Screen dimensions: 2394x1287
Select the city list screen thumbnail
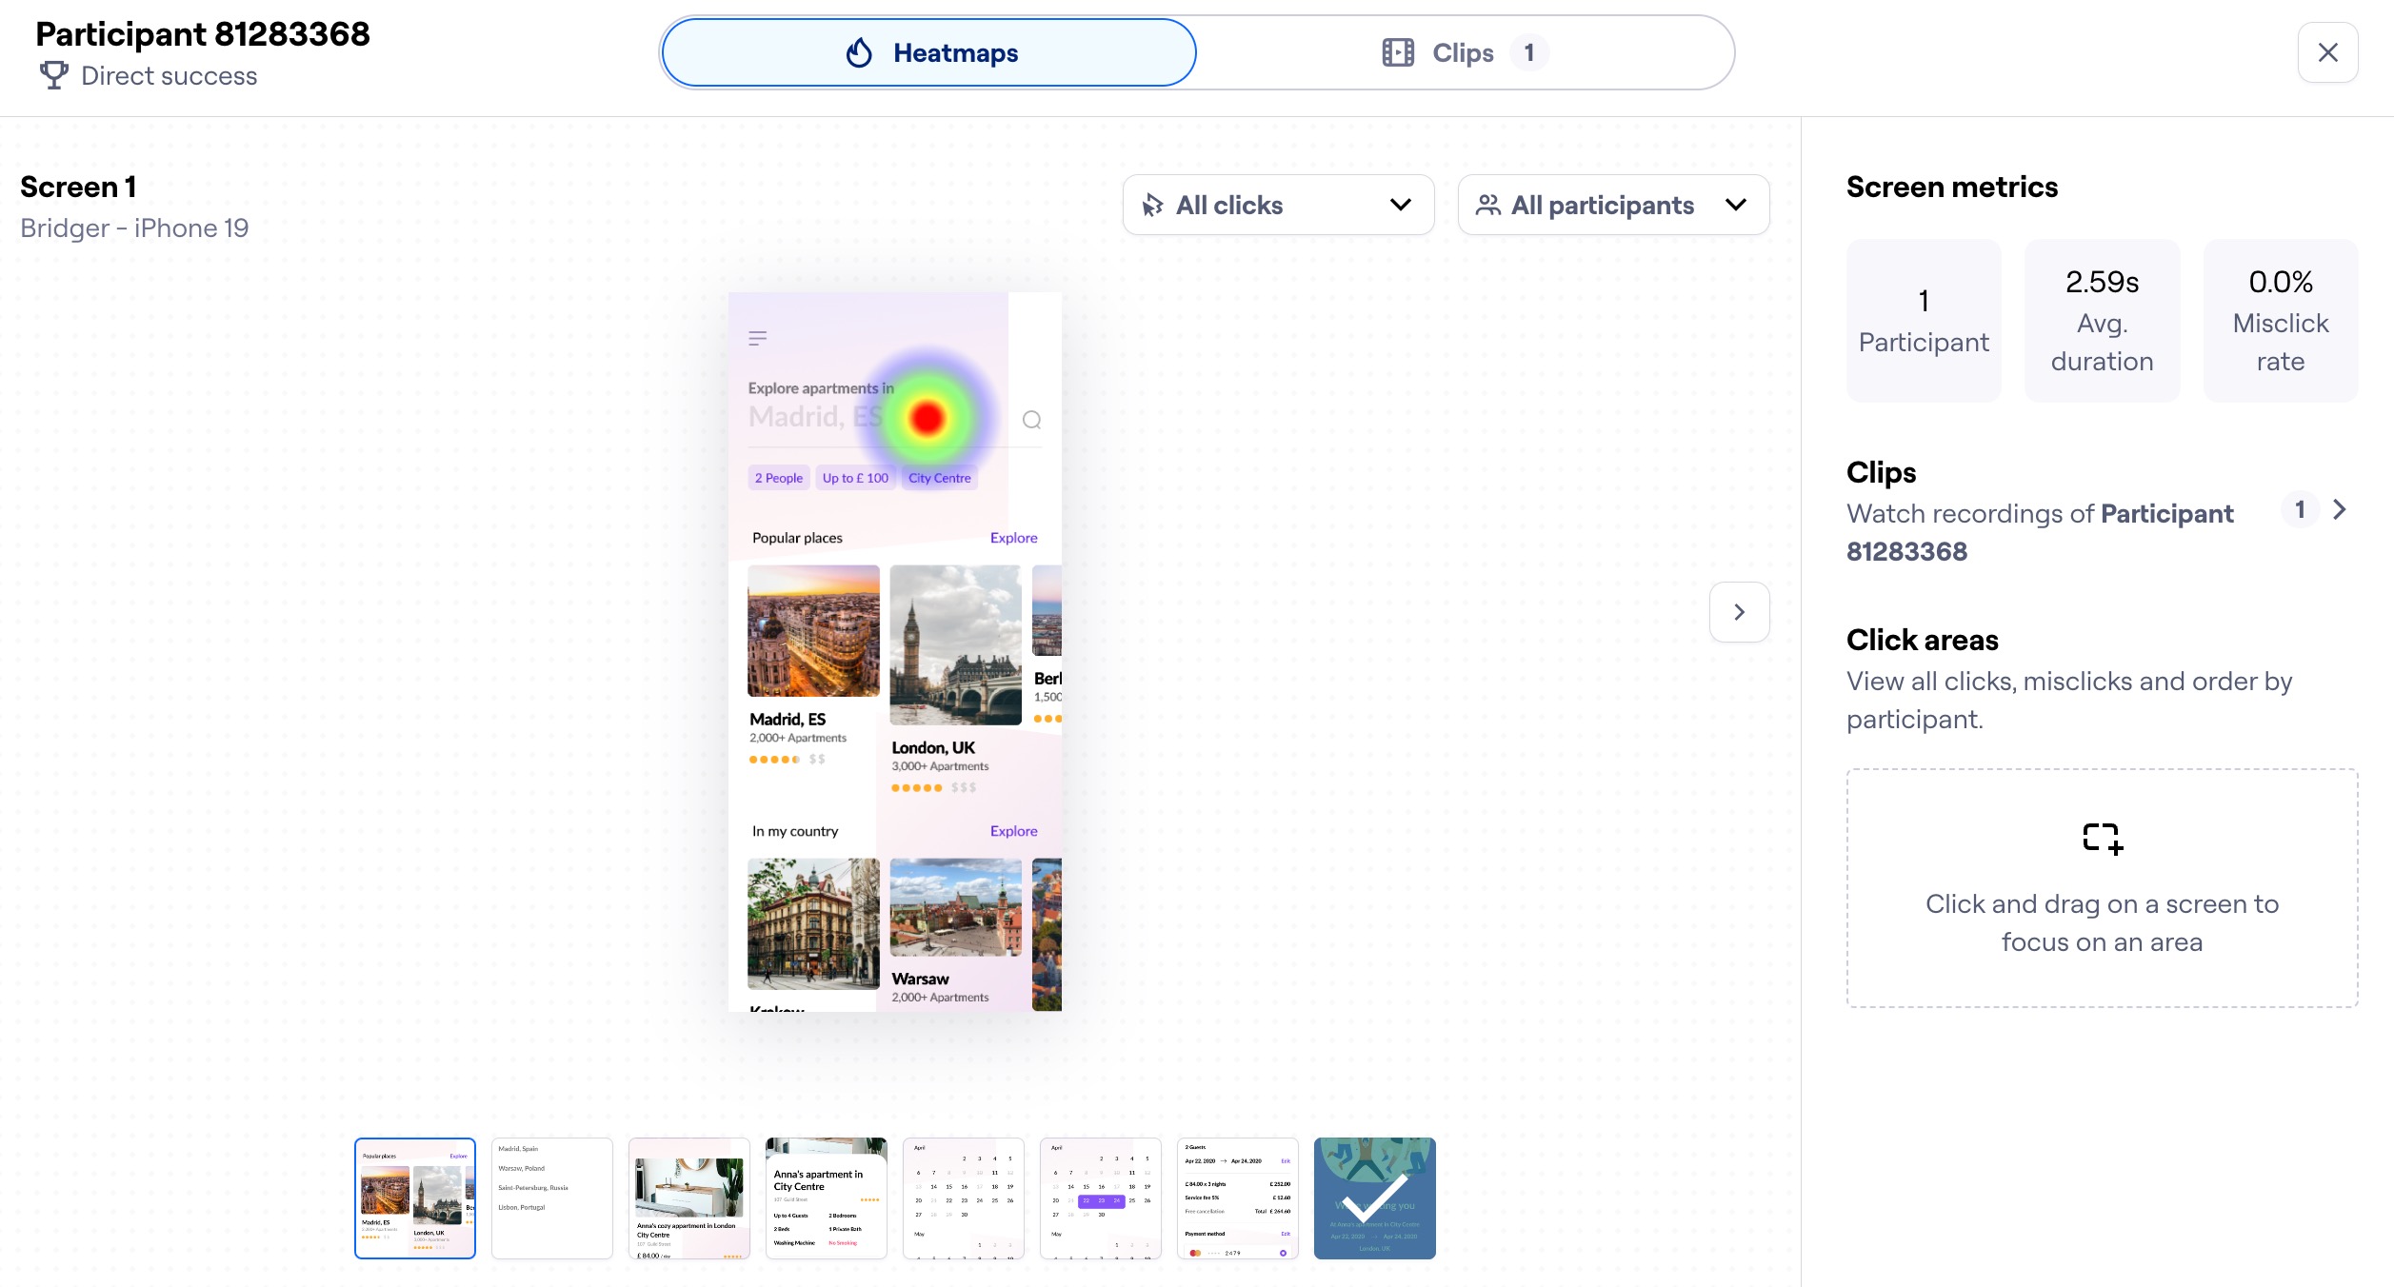552,1198
